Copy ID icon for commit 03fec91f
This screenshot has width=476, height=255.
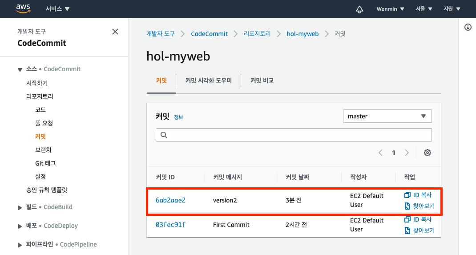(x=407, y=219)
